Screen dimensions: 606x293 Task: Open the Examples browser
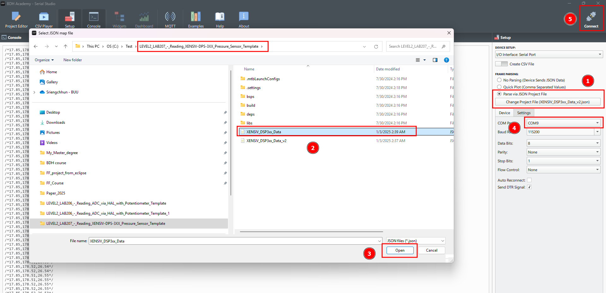point(196,20)
